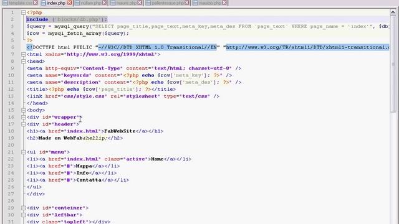Click 'description' attribute value on line 11
Screen dimensions: 399x224
pyautogui.click(x=81, y=82)
